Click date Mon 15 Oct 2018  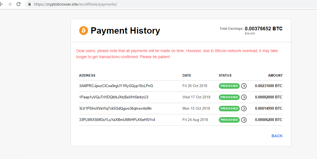pyautogui.click(x=196, y=109)
